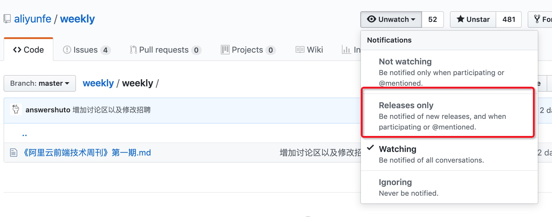
Task: Click the markdown file document icon
Action: click(x=14, y=153)
